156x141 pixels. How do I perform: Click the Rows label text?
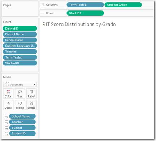pyautogui.click(x=49, y=13)
